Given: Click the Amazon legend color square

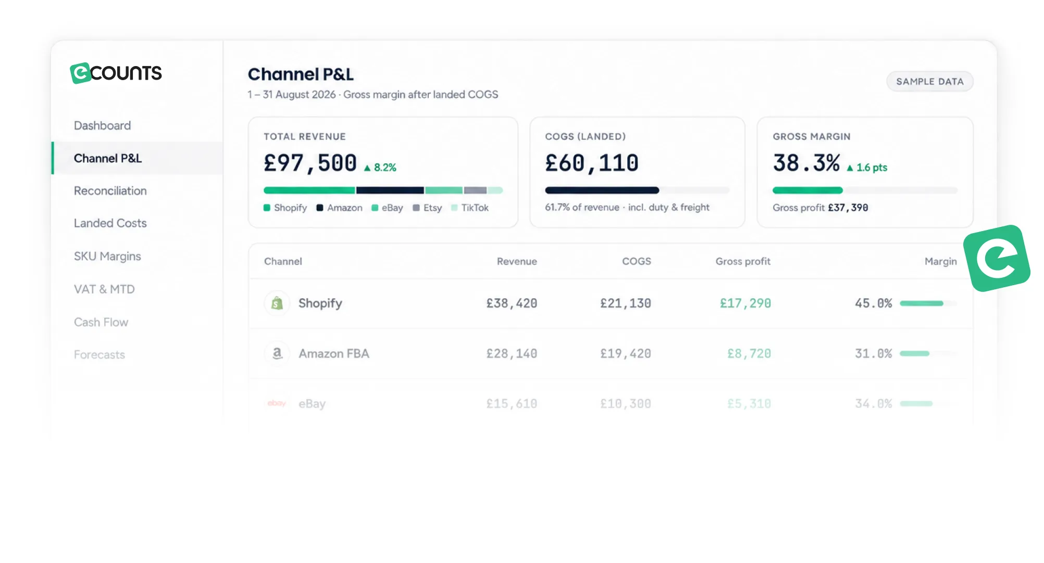Looking at the screenshot, I should click(320, 208).
